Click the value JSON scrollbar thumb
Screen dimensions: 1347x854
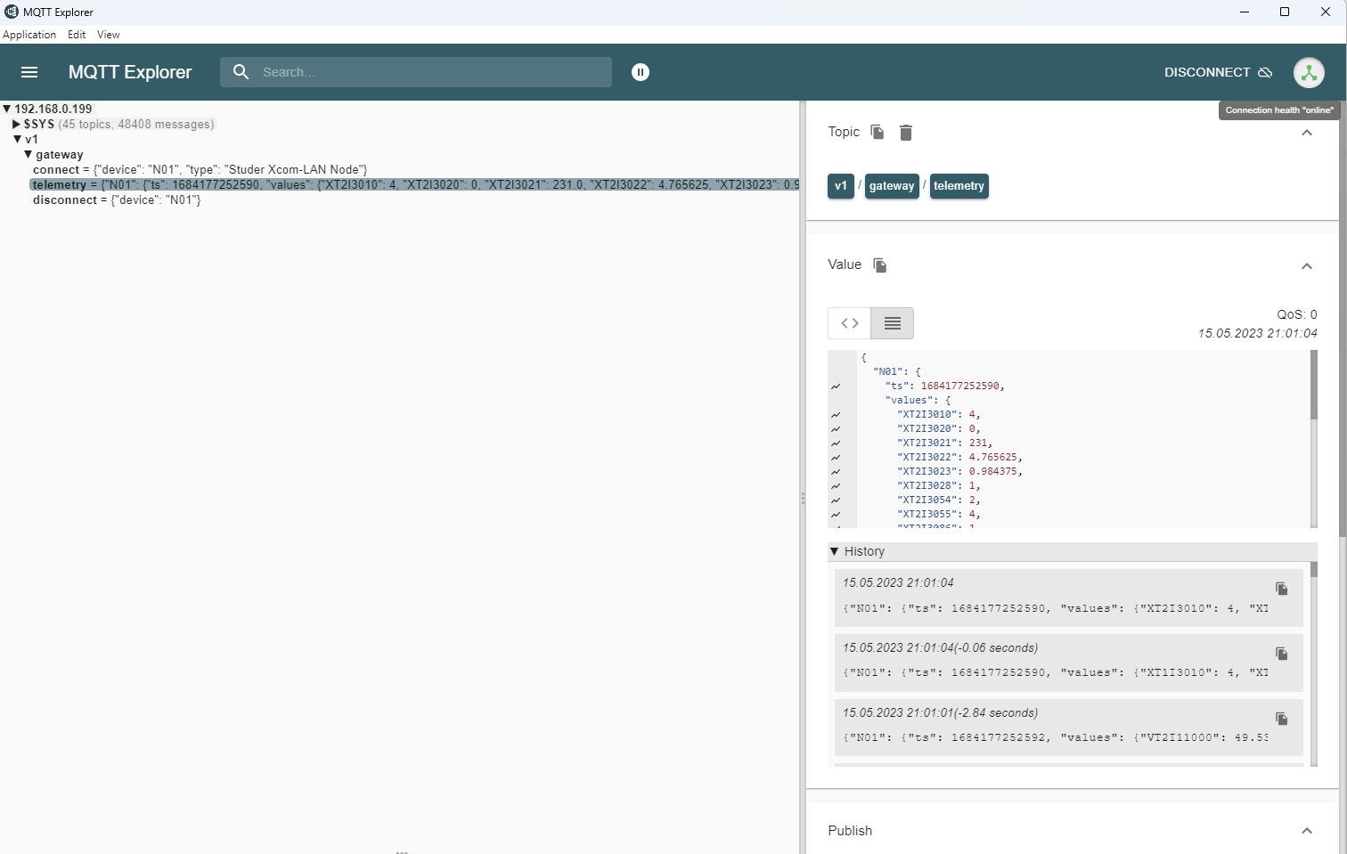(1313, 385)
